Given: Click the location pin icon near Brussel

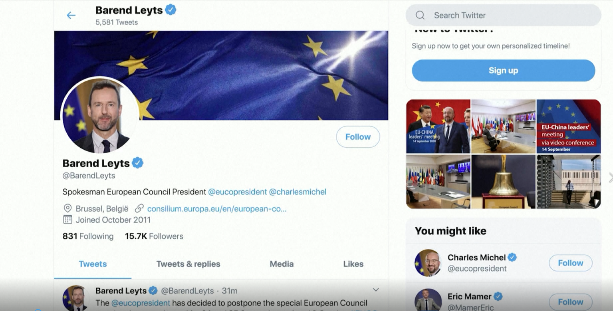Looking at the screenshot, I should [67, 208].
